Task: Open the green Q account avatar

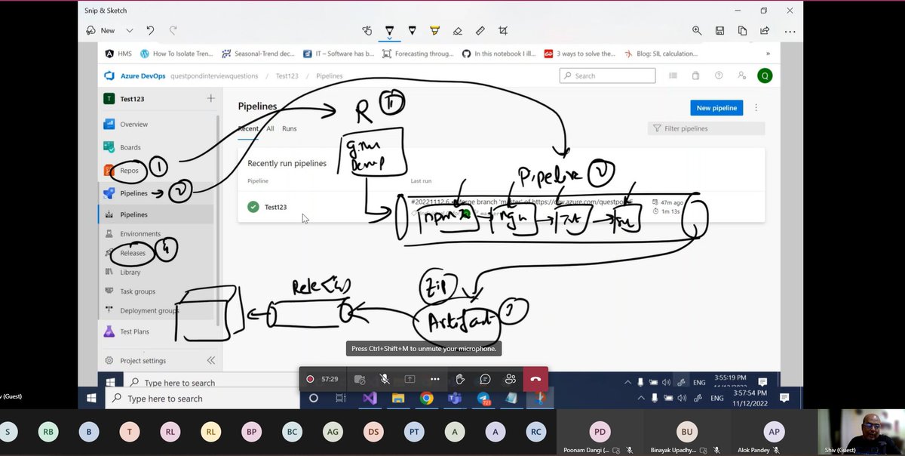Action: click(x=765, y=75)
